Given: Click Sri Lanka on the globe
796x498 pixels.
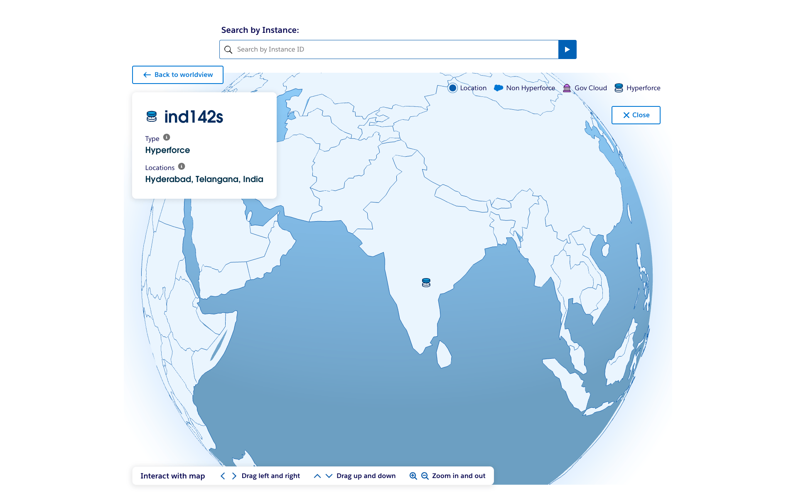Looking at the screenshot, I should pos(444,355).
